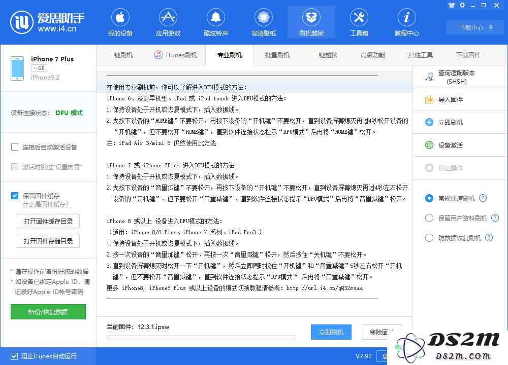Click iTunes icon on iTunes刷机 tab

coord(158,55)
